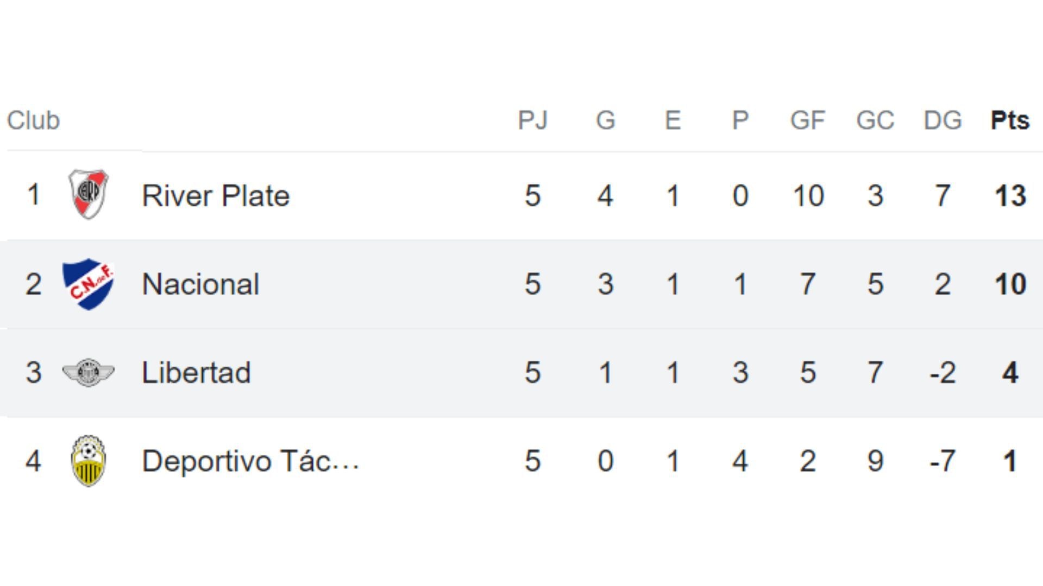Click River Plate's 10 goals for

[808, 195]
